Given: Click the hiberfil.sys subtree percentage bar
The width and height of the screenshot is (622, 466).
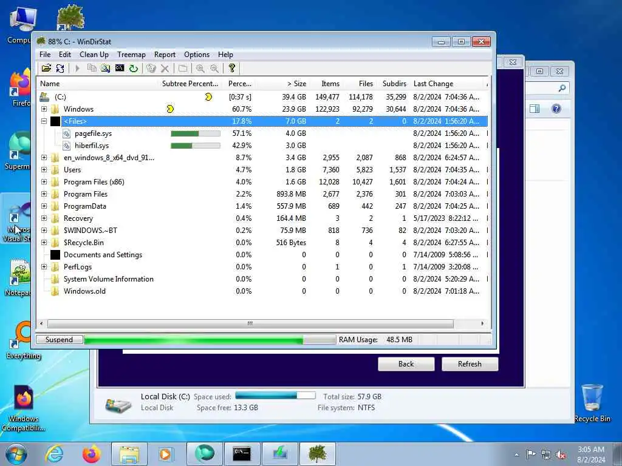Looking at the screenshot, I should coord(196,146).
